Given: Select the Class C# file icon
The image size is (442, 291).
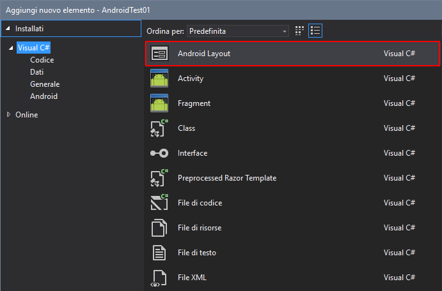Looking at the screenshot, I should (159, 128).
